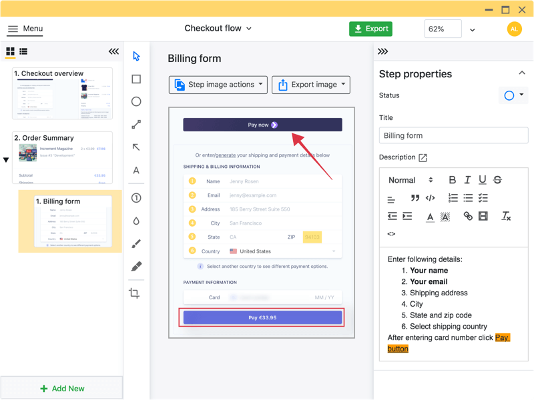Open Step image actions dropdown
534x400 pixels.
(218, 85)
